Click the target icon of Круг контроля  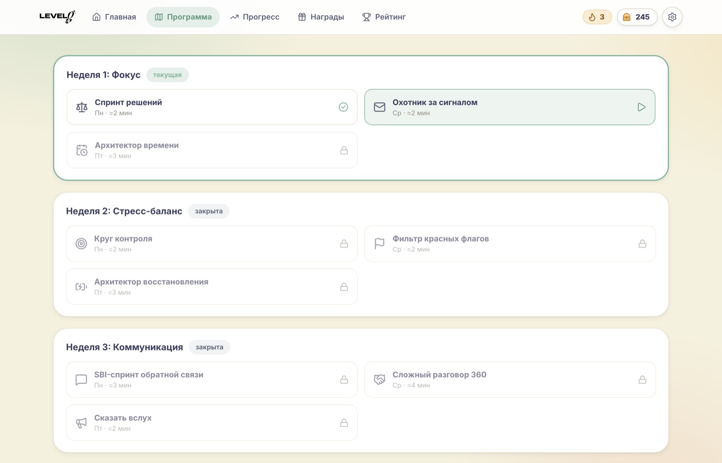[81, 244]
